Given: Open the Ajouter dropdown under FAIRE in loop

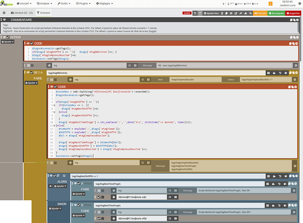Looking at the screenshot, I should point(31,83).
